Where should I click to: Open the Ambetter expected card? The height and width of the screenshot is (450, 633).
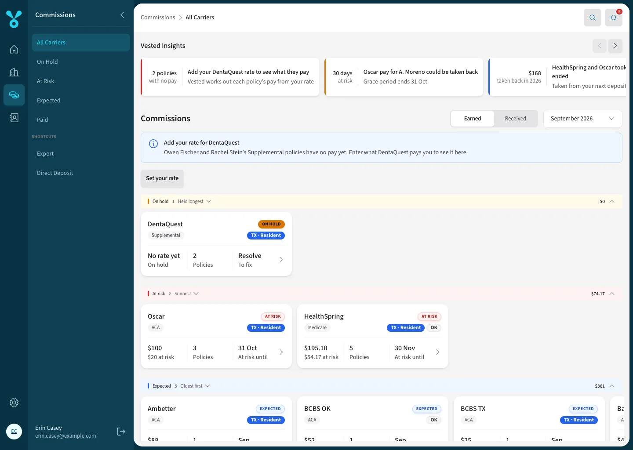coord(216,419)
